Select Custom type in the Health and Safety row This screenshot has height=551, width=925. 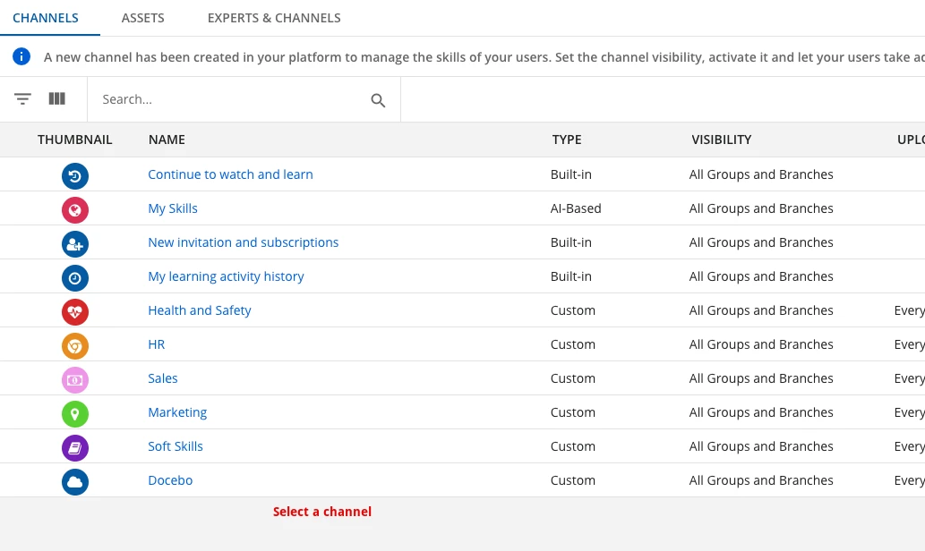573,310
